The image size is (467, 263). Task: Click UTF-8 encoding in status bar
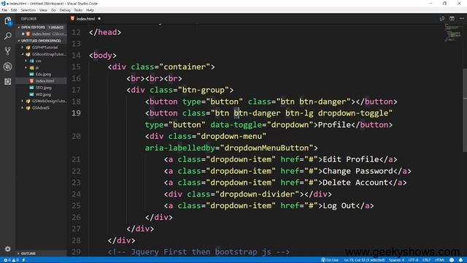click(414, 260)
